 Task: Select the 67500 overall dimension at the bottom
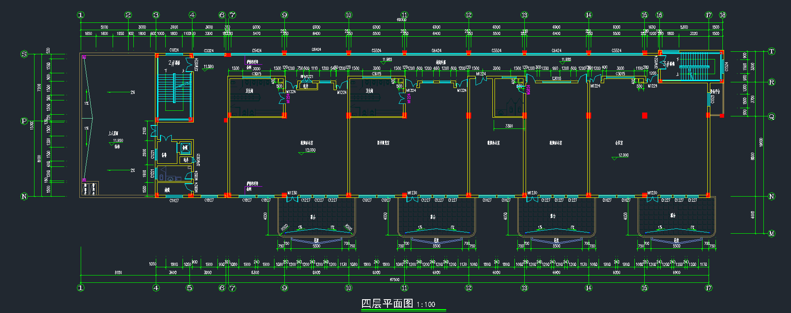tap(394, 279)
